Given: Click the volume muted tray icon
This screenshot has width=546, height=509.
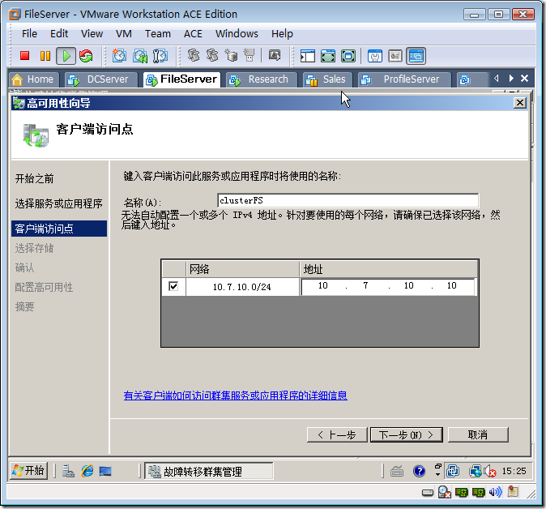Looking at the screenshot, I should (x=490, y=472).
